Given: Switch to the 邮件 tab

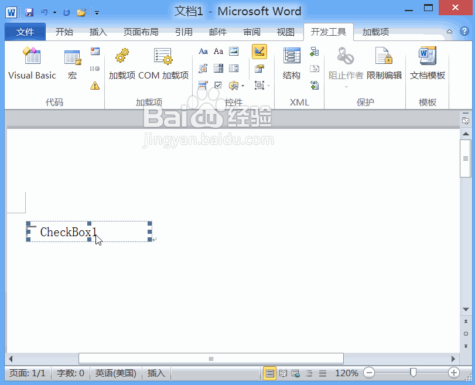Looking at the screenshot, I should 218,32.
